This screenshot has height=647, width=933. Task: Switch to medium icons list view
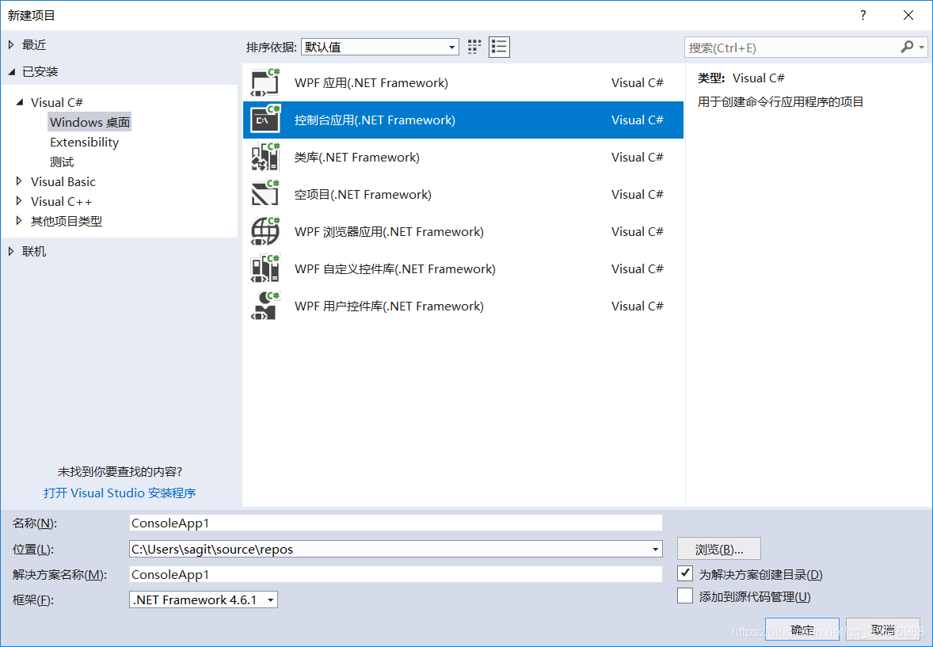point(499,47)
